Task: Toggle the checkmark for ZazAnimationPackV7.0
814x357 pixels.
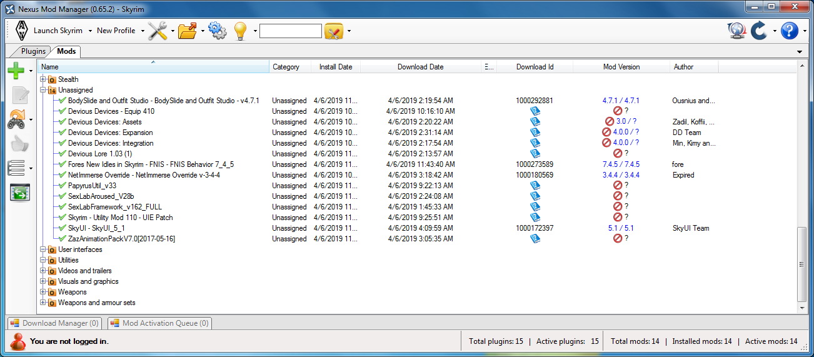Action: tap(62, 239)
